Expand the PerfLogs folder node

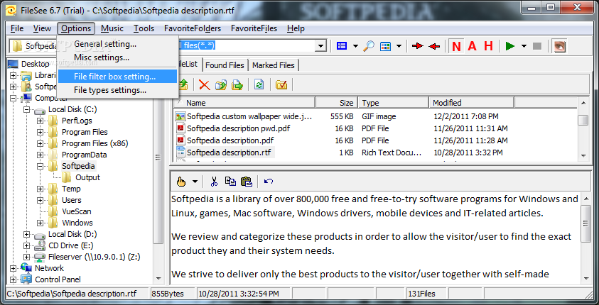(40, 121)
